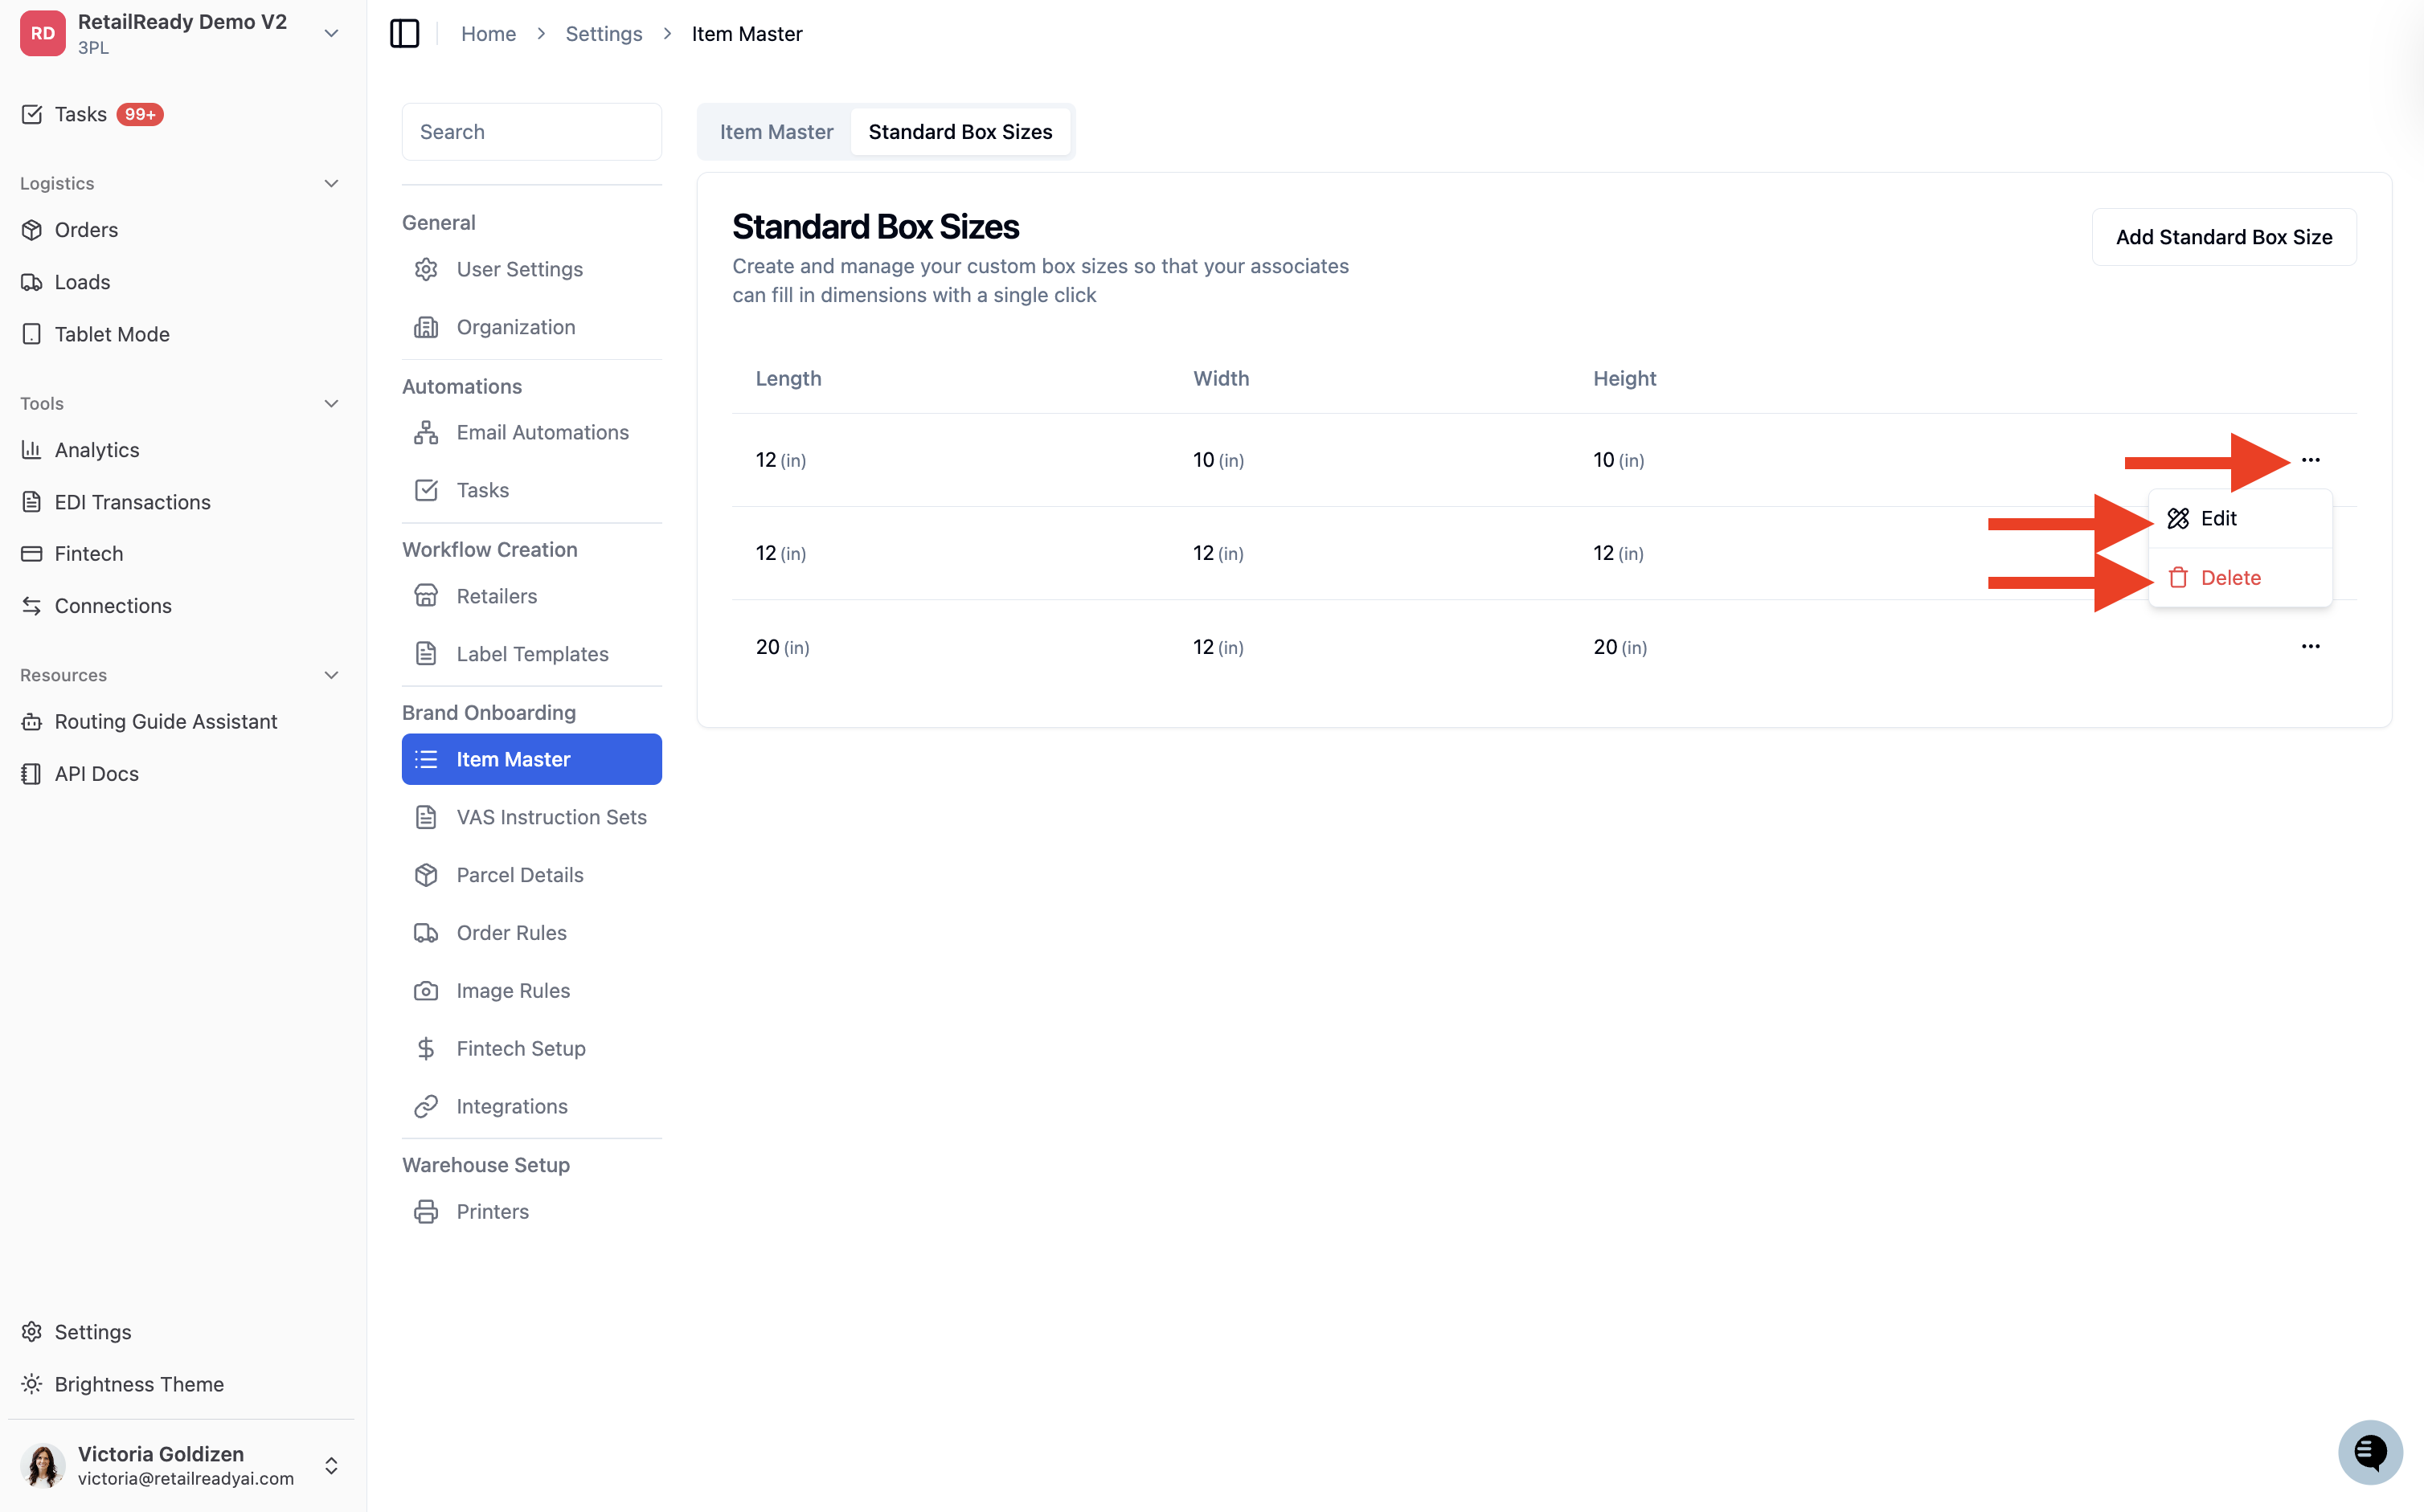This screenshot has height=1512, width=2424.
Task: Open three-dot menu for 20 in row
Action: tap(2310, 646)
